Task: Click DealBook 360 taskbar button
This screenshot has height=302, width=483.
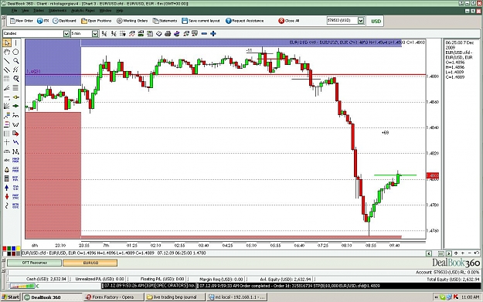Action: [53, 297]
